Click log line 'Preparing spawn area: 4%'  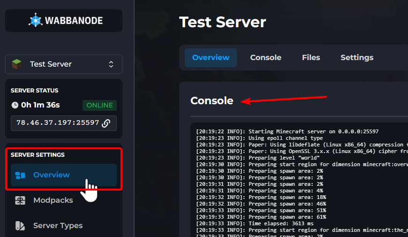click(x=259, y=191)
